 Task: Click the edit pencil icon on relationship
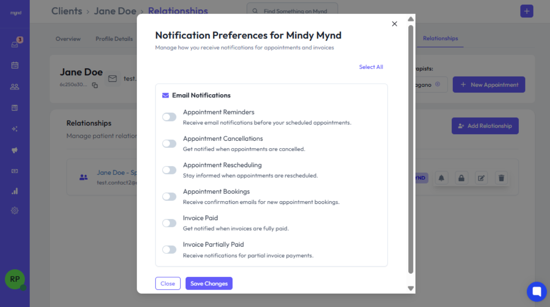click(481, 178)
